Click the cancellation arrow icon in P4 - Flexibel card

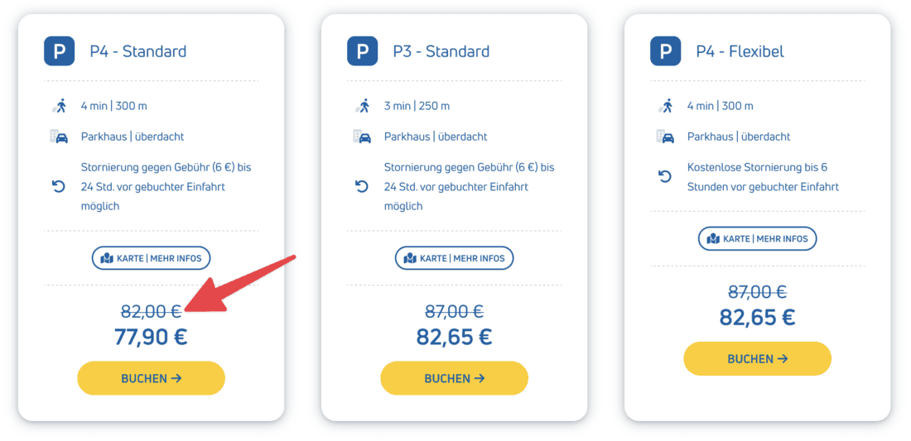665,177
